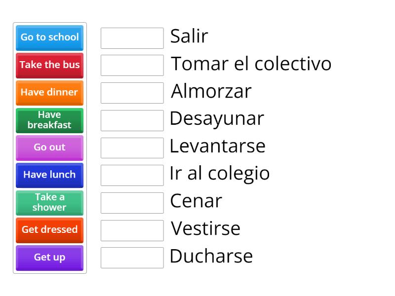Click the 'Have lunch' tile
Screen dimensions: 395x296
pyautogui.click(x=49, y=175)
